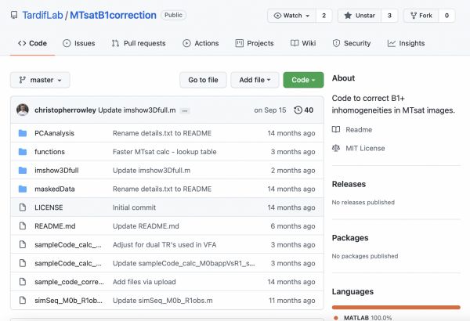Open the Pull requests tab
470x321 pixels.
[x=137, y=44]
